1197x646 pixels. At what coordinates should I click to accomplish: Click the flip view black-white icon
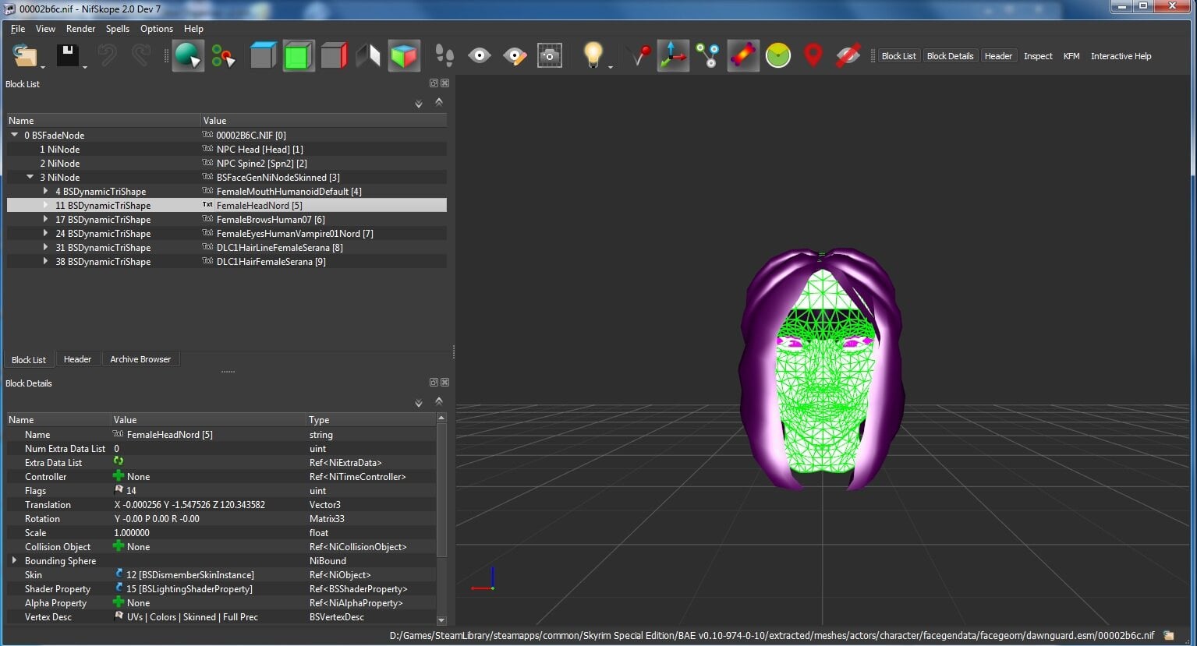(368, 56)
